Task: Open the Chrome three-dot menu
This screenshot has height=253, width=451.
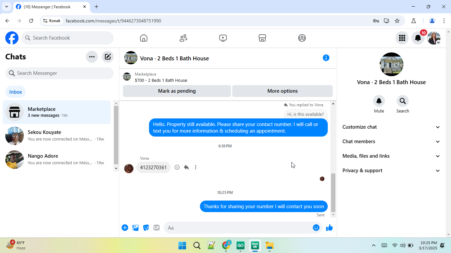Action: (x=444, y=21)
